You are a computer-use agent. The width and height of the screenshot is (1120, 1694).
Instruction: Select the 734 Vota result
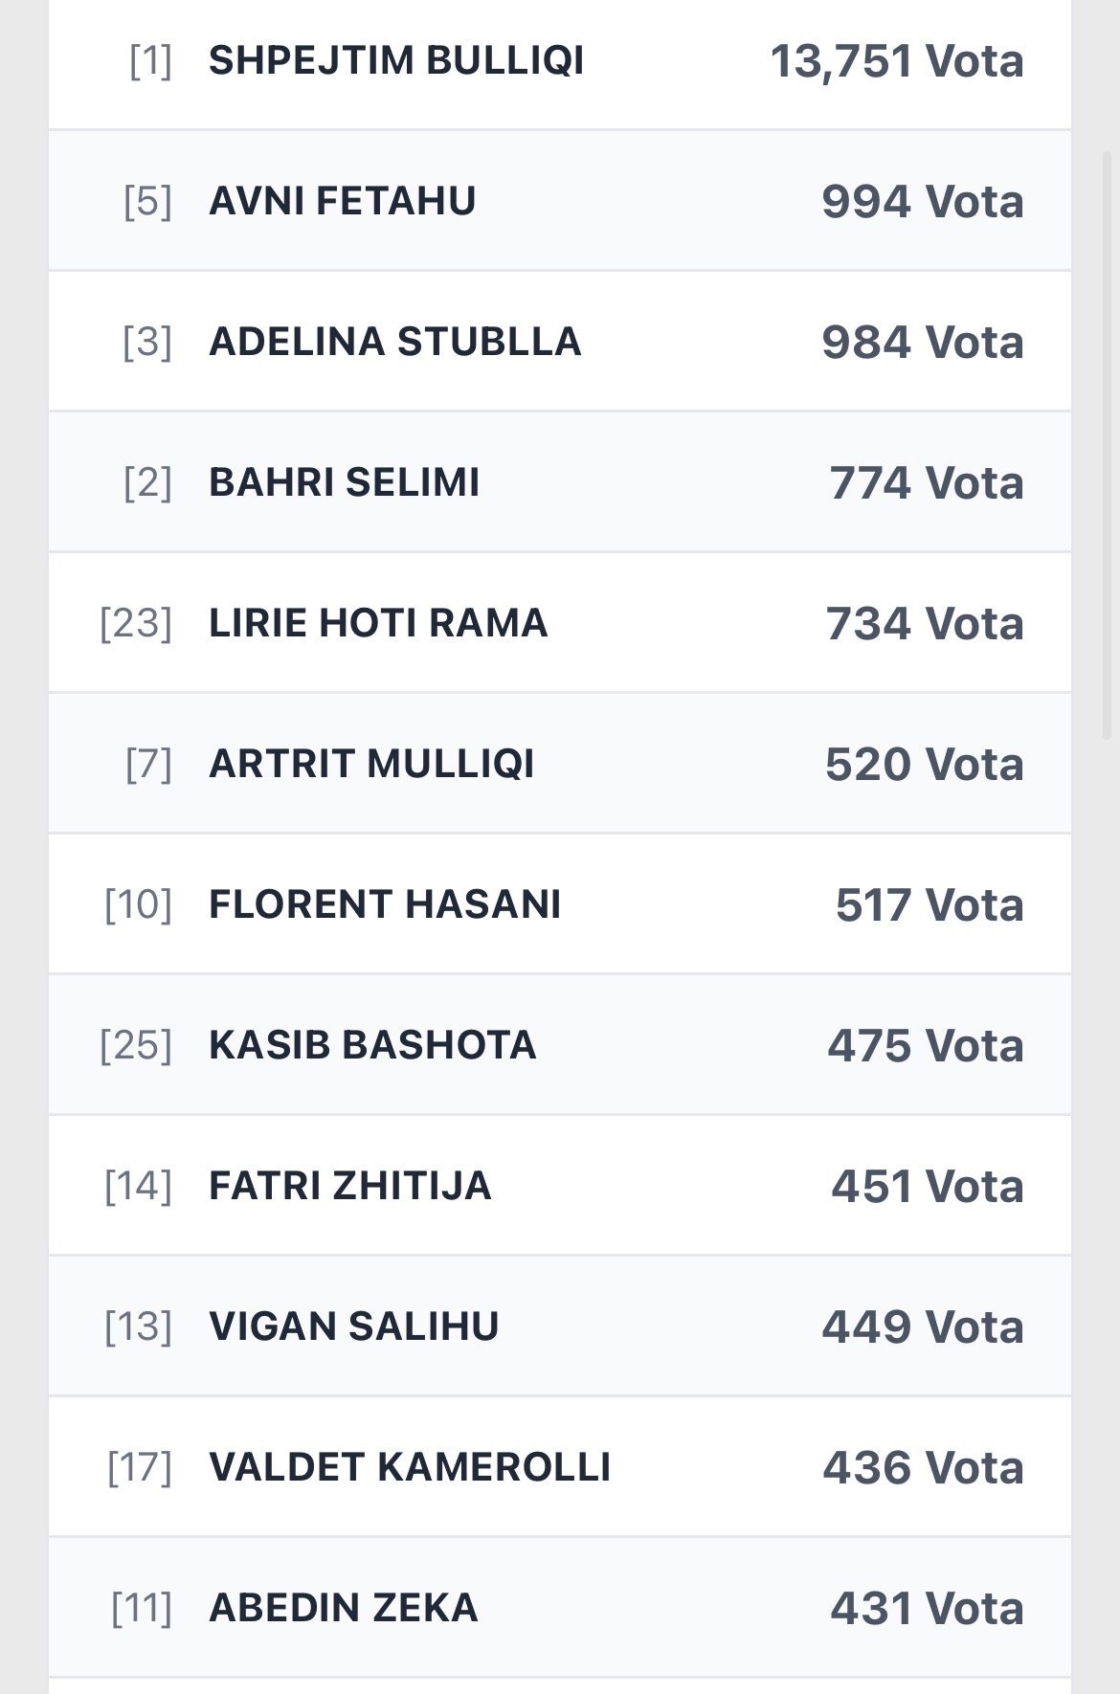click(x=924, y=624)
